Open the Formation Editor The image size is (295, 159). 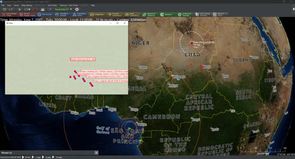pyautogui.click(x=80, y=14)
